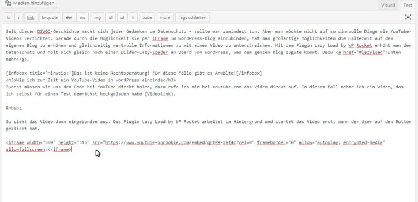This screenshot has width=418, height=202.
Task: Insert italic tag with i button
Action: coord(18,18)
